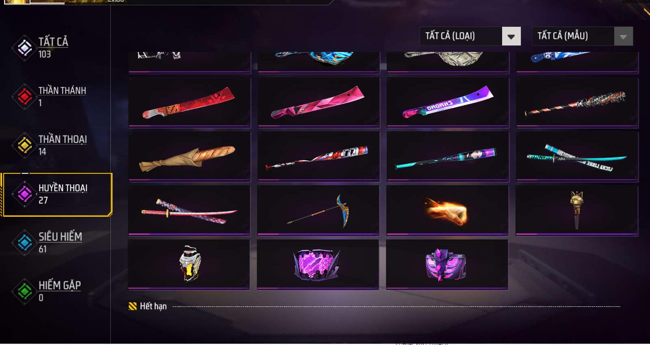The image size is (650, 345).
Task: Expand the Tất Cả (Loại) type filter box
Action: (x=470, y=37)
